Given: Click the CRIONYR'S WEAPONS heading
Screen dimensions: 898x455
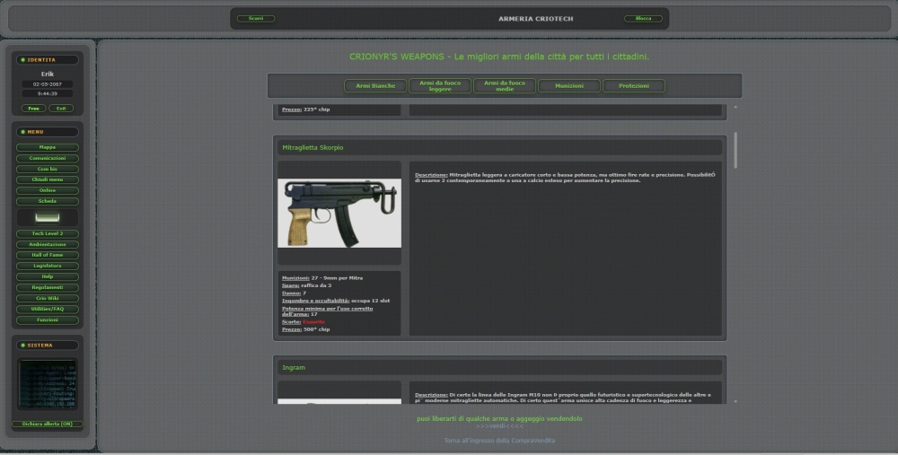Looking at the screenshot, I should (x=499, y=57).
